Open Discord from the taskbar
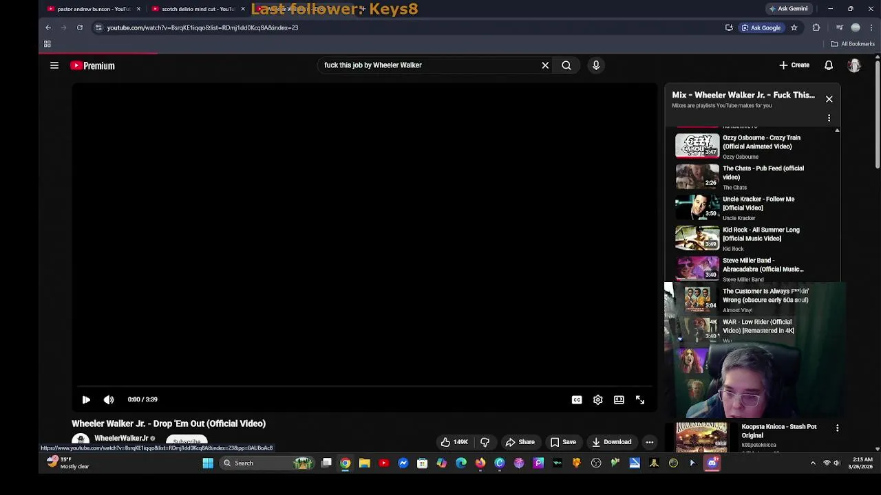 (712, 463)
